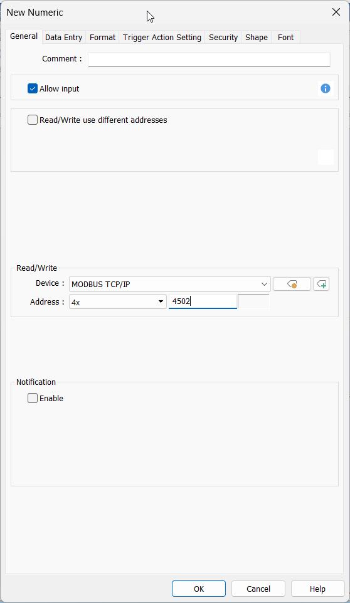
Task: Click the blue info icon beside Allow input
Action: tap(326, 89)
